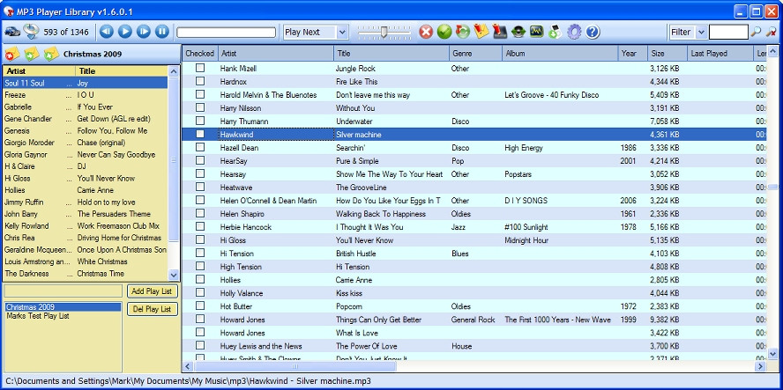Sort by the Album column header
783x390 pixels.
click(x=560, y=54)
